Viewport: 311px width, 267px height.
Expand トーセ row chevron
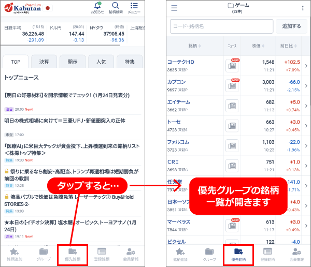306,126
